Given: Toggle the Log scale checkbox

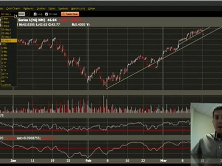Looking at the screenshot, I should point(35,14).
